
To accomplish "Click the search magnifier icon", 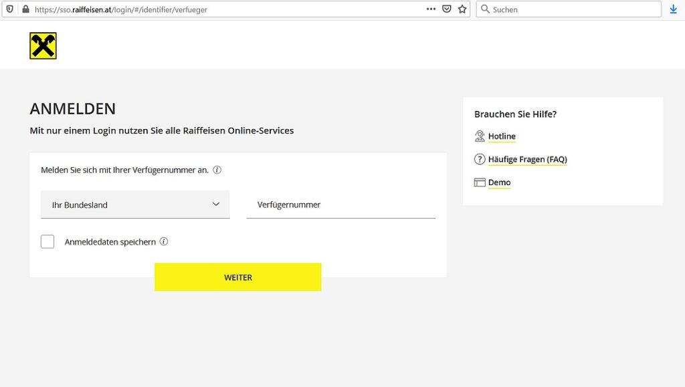I will point(485,9).
